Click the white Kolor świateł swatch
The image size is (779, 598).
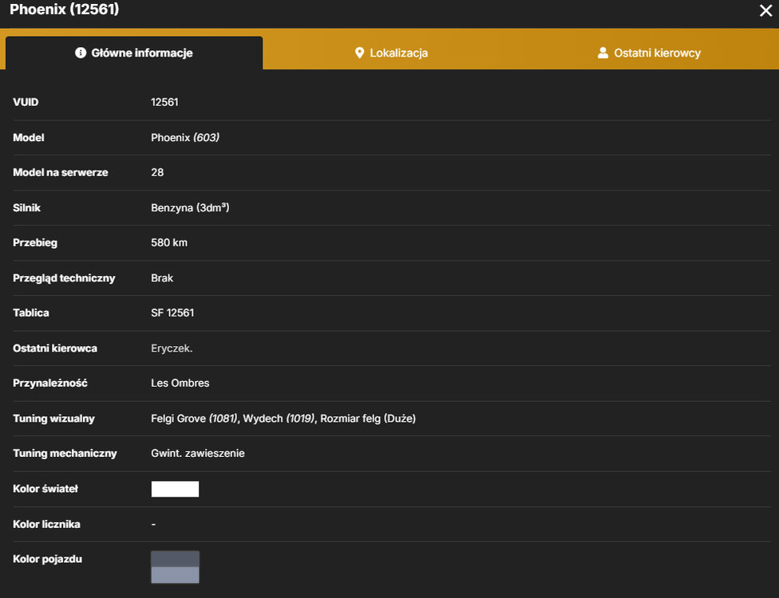175,489
